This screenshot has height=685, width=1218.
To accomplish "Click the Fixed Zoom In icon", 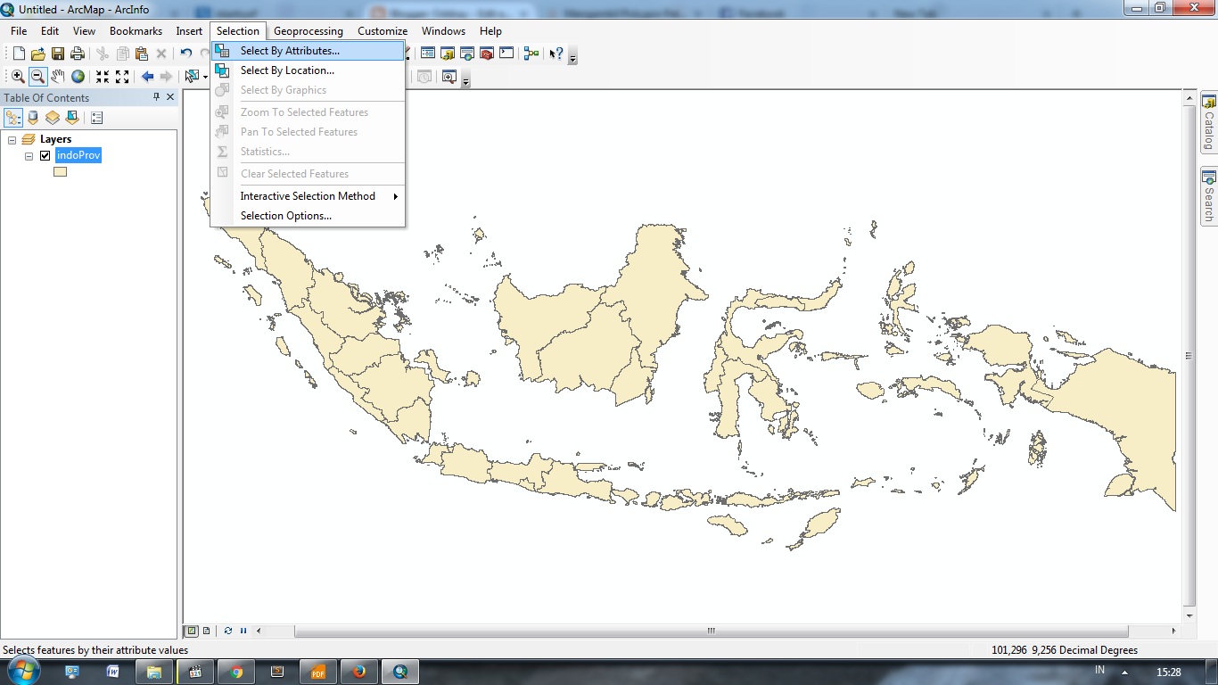I will (x=102, y=76).
